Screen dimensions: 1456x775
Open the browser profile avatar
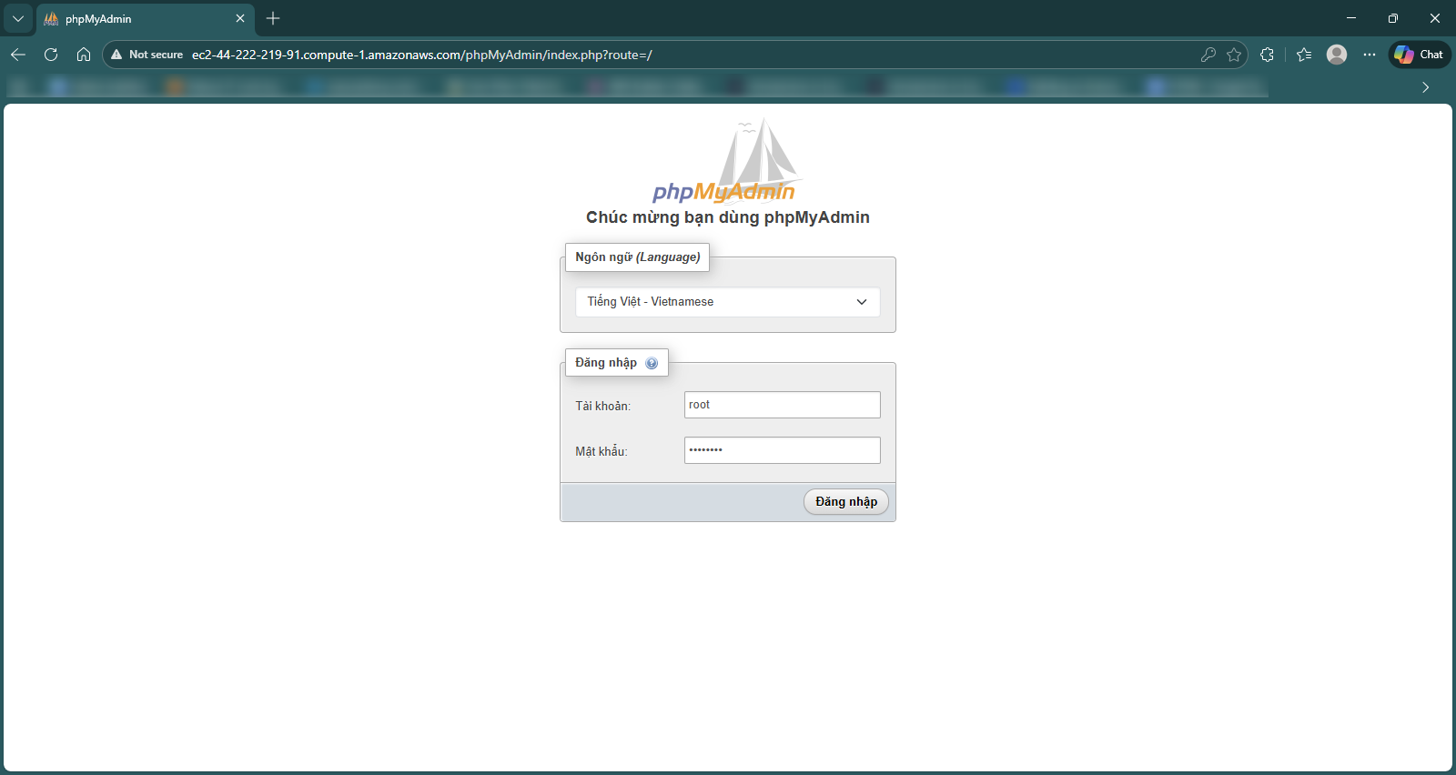1337,55
